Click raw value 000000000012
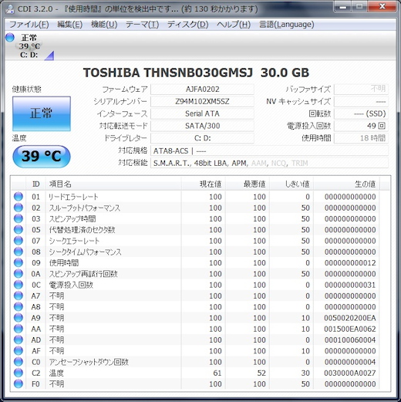Screen dimensions: 401x402 tap(350, 263)
